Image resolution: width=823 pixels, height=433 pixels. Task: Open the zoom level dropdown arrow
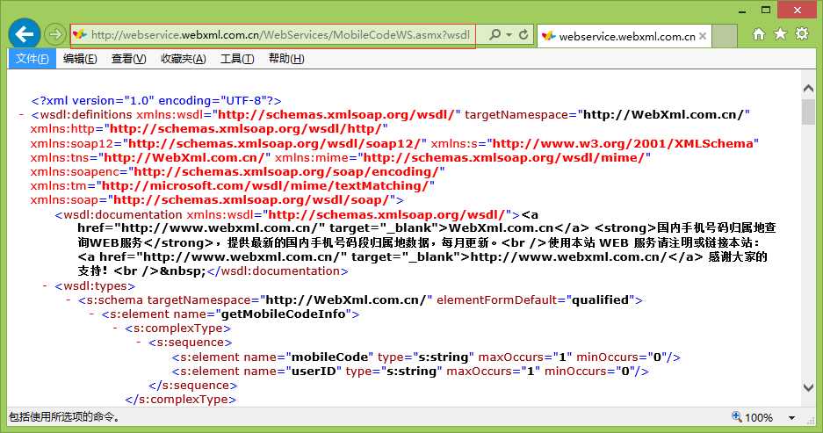coord(791,418)
